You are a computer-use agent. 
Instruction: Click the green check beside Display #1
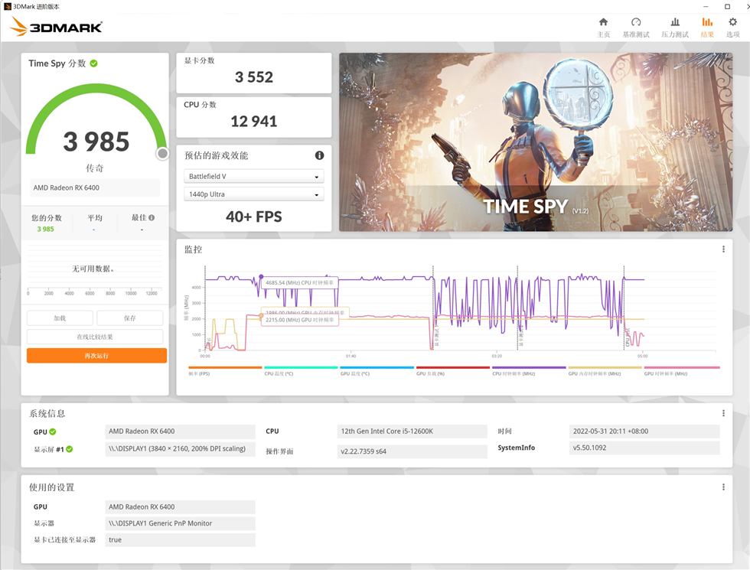point(70,449)
